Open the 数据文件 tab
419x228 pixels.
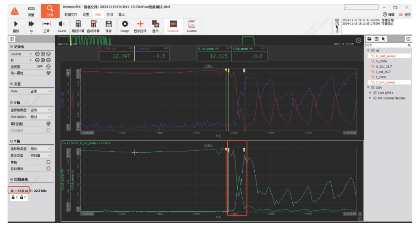(x=71, y=15)
